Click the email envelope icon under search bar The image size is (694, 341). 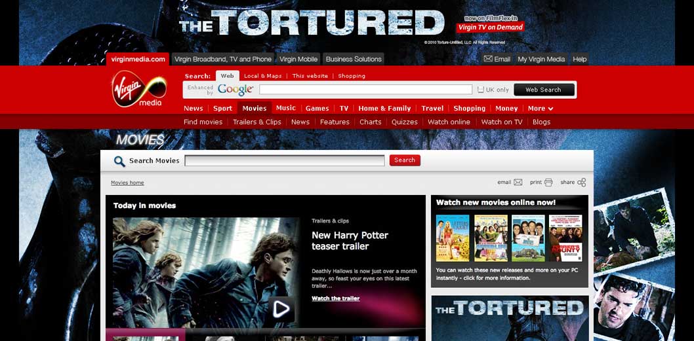tap(518, 183)
